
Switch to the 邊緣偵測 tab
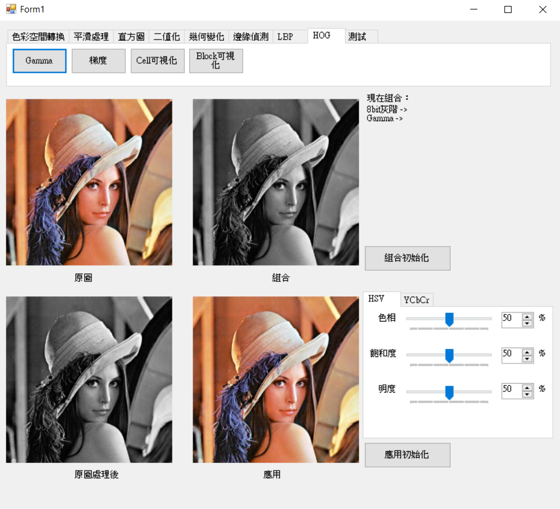tap(250, 37)
